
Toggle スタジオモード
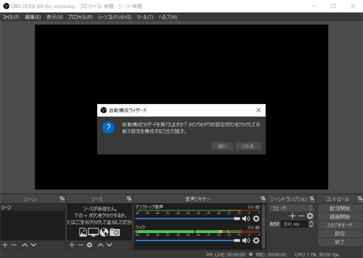coord(340,225)
